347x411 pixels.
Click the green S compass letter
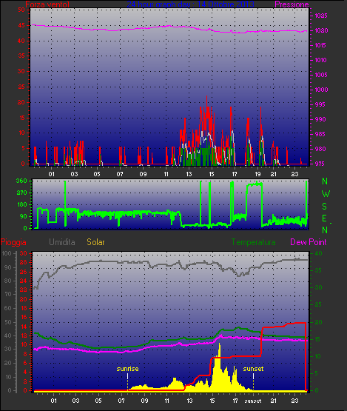(x=325, y=207)
